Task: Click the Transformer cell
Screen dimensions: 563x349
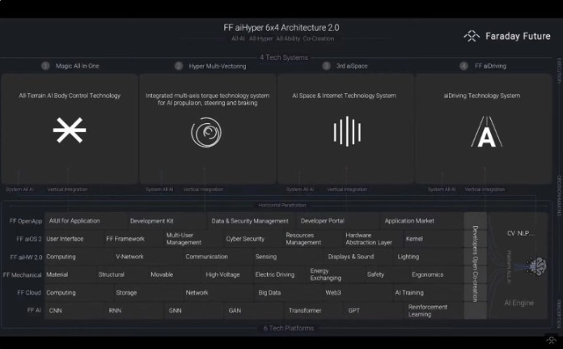Action: point(314,311)
